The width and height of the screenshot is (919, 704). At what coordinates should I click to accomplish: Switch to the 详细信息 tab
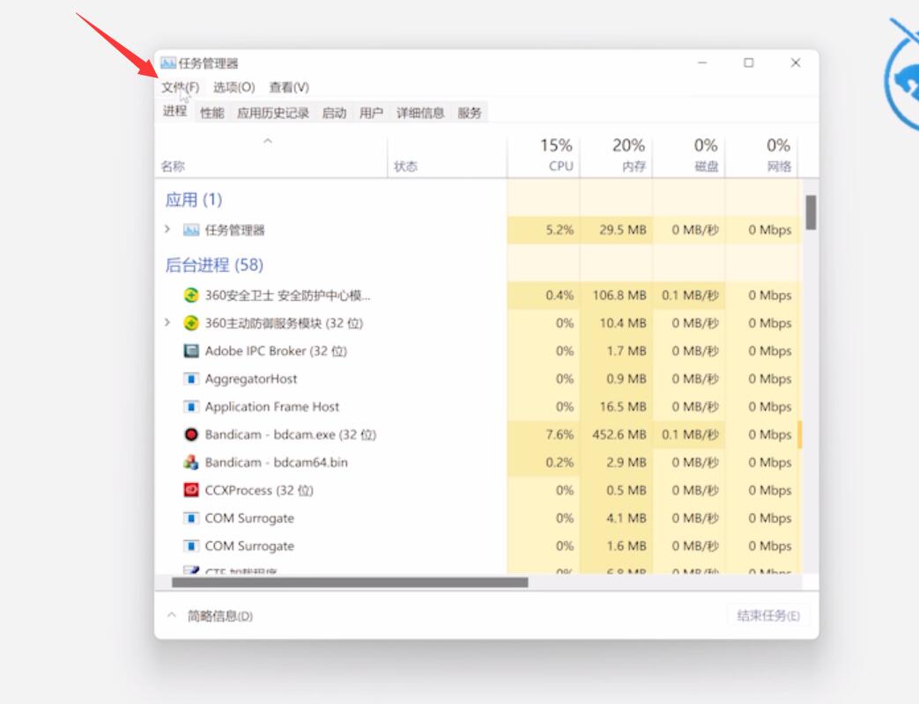click(420, 113)
